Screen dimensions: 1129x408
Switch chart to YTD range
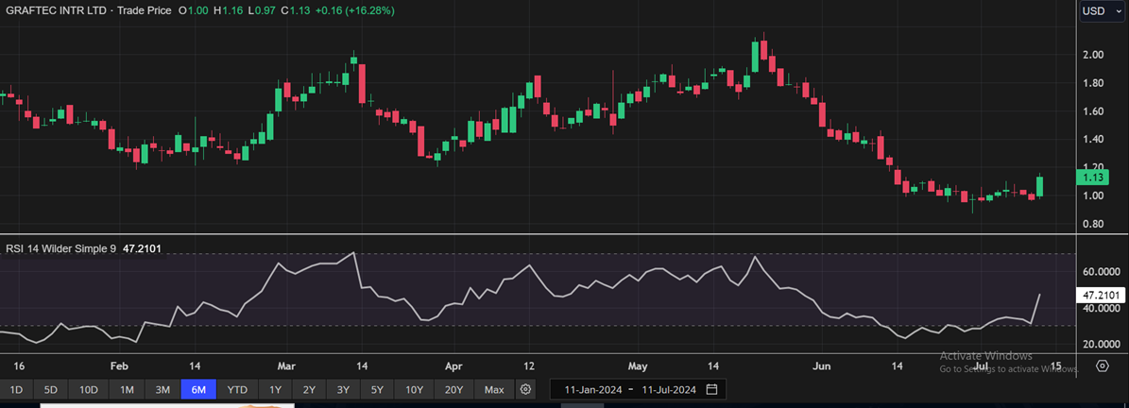pyautogui.click(x=237, y=389)
